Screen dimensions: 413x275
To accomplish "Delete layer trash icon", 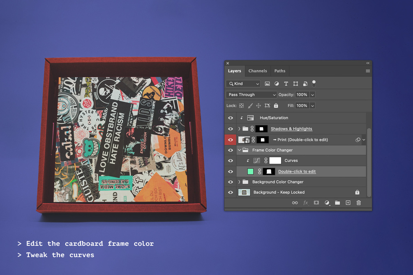I will [358, 203].
